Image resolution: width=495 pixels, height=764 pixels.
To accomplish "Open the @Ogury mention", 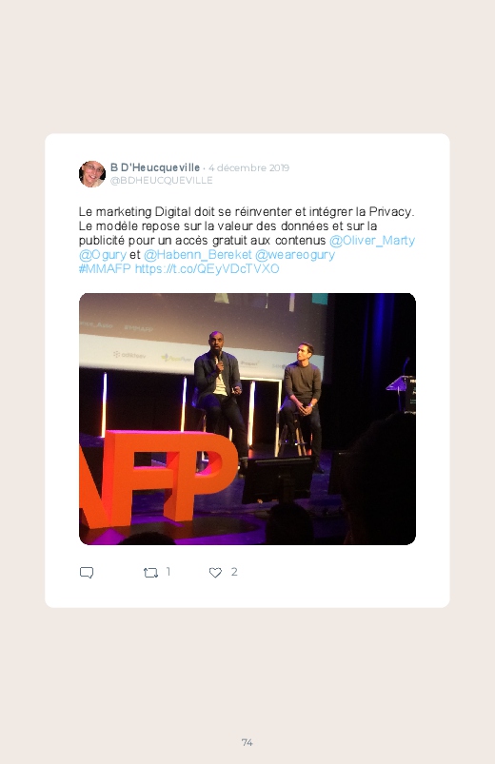I will 103,255.
